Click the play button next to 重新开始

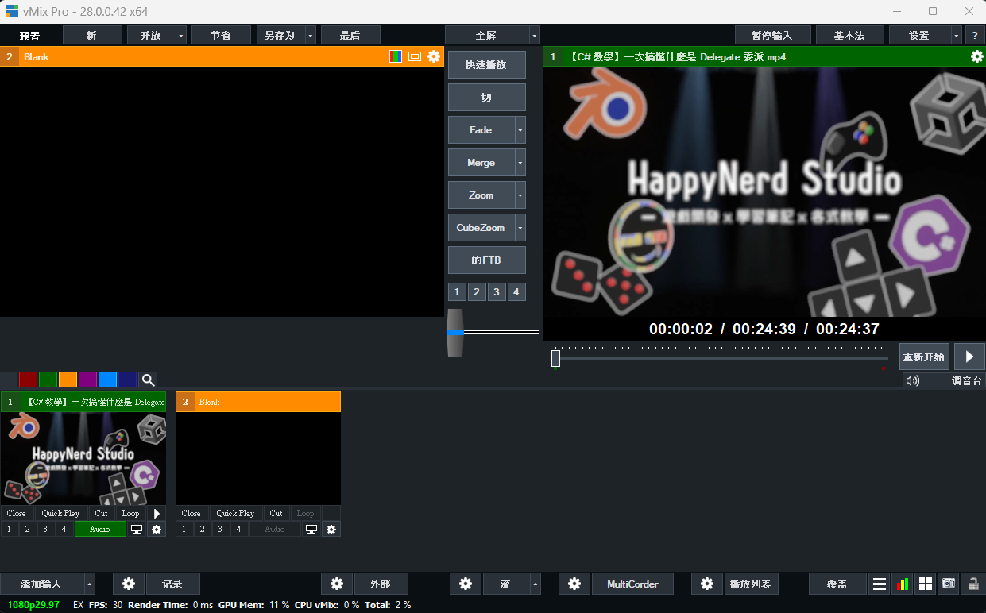[969, 357]
